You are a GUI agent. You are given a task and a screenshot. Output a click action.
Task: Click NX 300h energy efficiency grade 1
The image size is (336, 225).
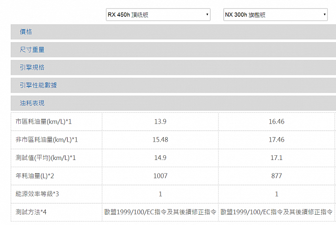tap(276, 194)
